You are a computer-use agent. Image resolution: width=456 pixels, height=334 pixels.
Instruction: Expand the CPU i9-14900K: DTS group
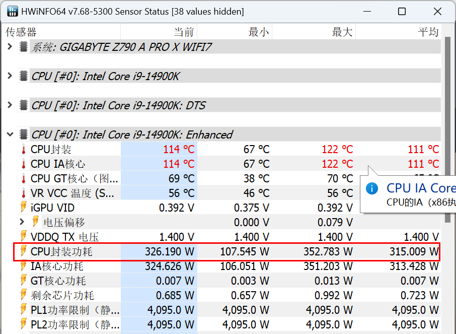pos(10,105)
